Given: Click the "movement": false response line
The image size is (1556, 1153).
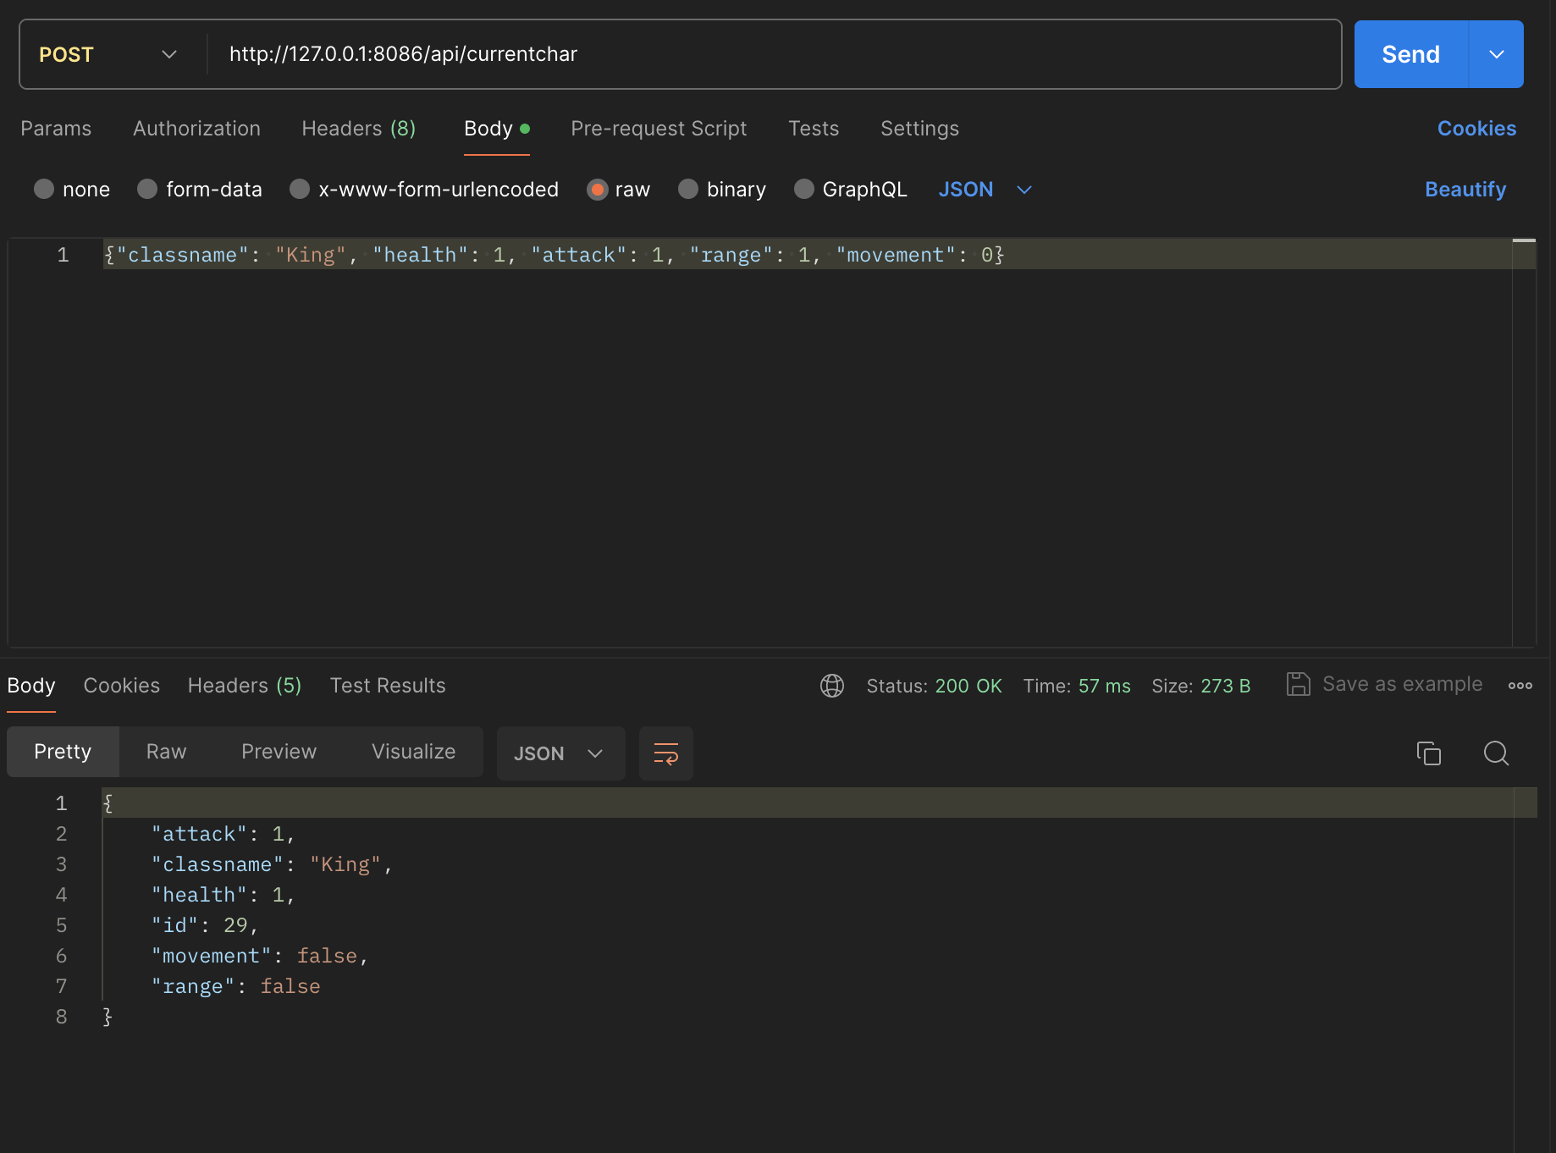Looking at the screenshot, I should [259, 956].
